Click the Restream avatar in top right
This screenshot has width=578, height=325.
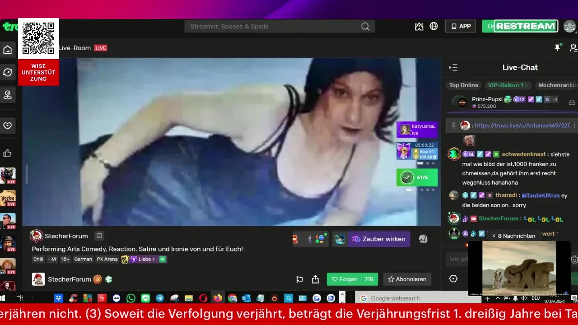[x=570, y=26]
